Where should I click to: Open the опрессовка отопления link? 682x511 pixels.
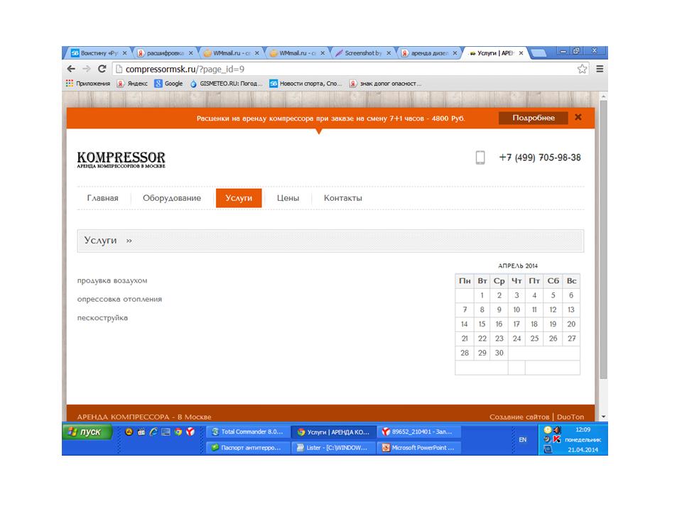tap(119, 300)
